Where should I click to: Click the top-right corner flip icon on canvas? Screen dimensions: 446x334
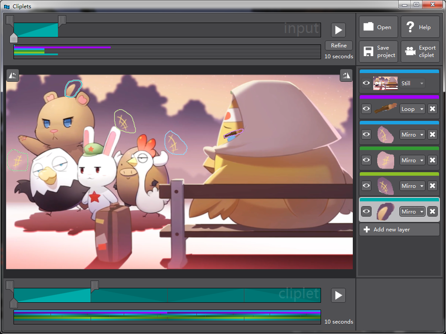coord(346,75)
